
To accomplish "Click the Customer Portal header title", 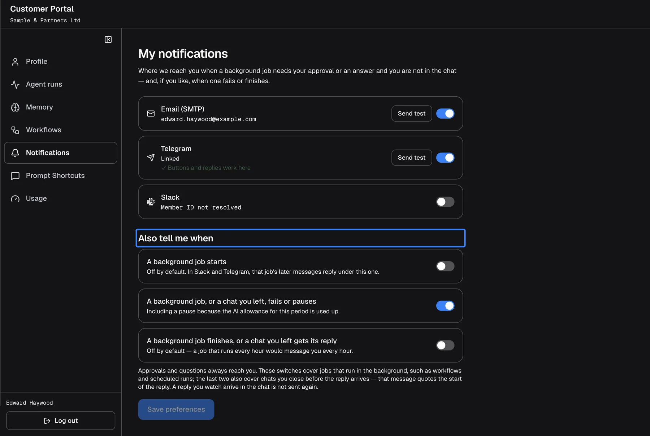I will pyautogui.click(x=42, y=9).
